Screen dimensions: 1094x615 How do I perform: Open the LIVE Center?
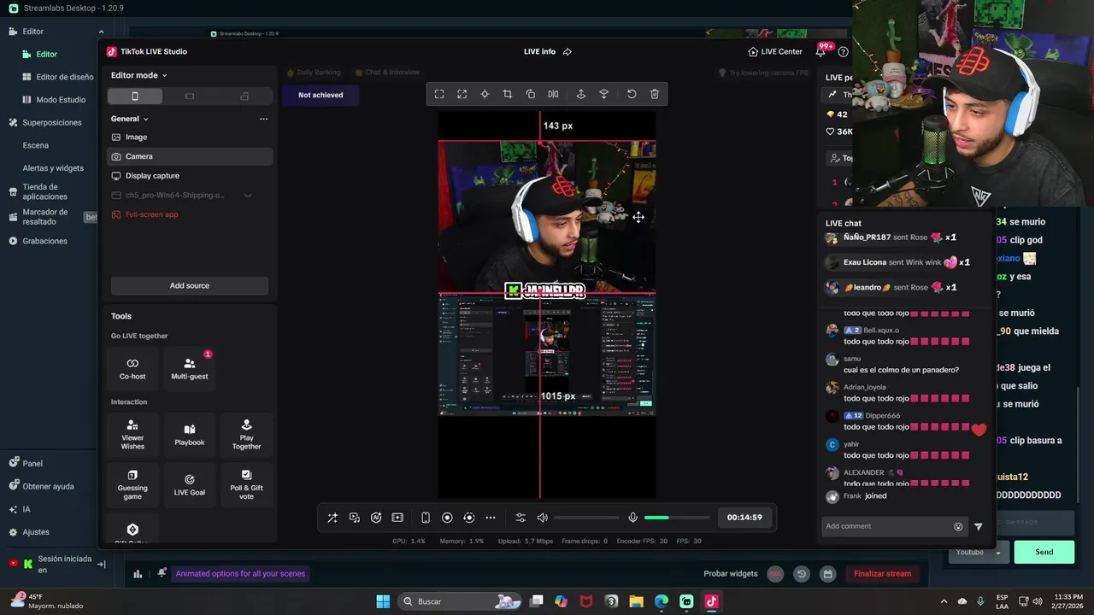pyautogui.click(x=775, y=51)
